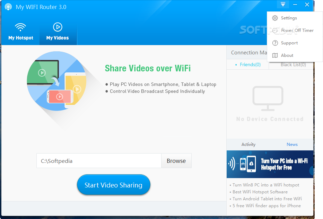Open Turn Win8 PC into a WiFi hotspot link
This screenshot has height=219, width=323.
266,185
